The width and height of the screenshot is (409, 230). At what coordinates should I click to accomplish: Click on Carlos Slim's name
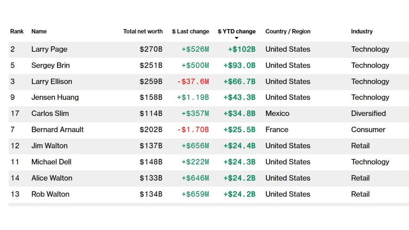pyautogui.click(x=50, y=113)
